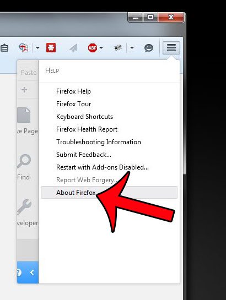
Task: Click the help question mark icon in blue footer
Action: pyautogui.click(x=19, y=272)
